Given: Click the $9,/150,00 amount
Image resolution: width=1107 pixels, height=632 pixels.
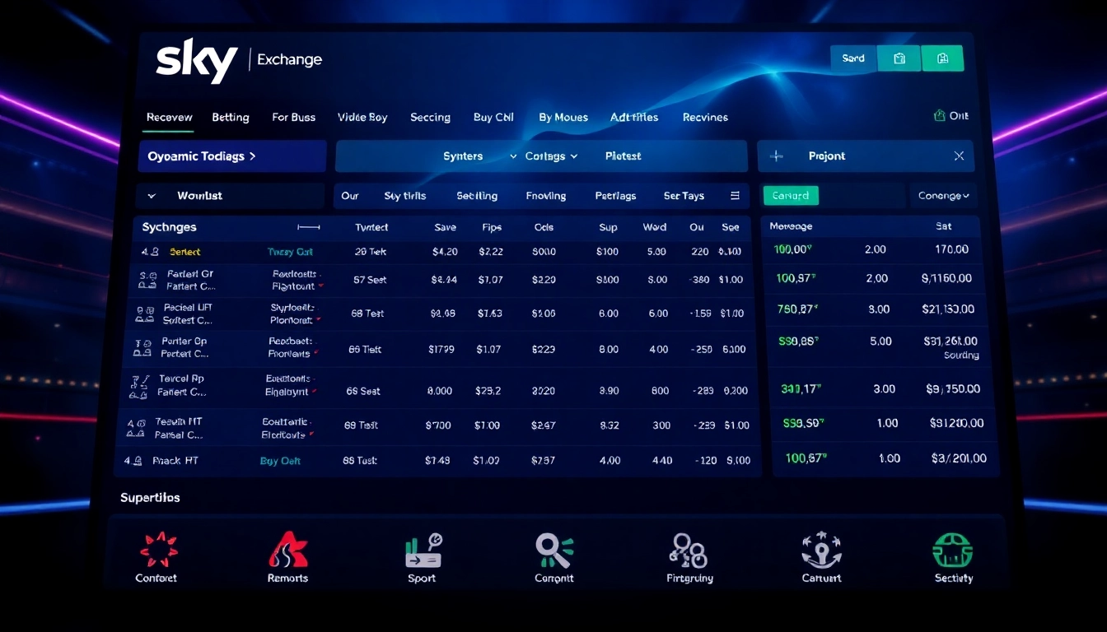Looking at the screenshot, I should click(953, 389).
